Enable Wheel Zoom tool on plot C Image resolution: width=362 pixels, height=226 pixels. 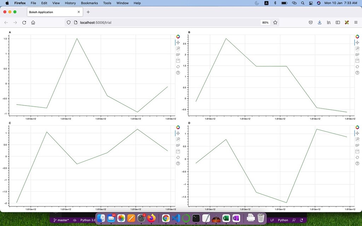coord(178,145)
